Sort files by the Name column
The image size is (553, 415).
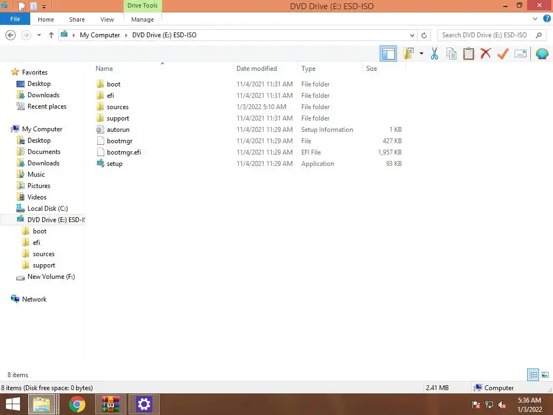(x=104, y=69)
